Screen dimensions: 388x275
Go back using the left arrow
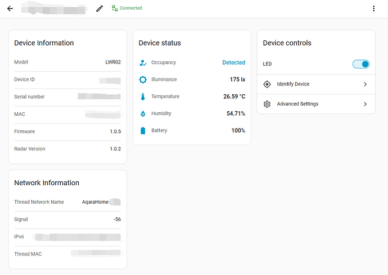click(10, 8)
